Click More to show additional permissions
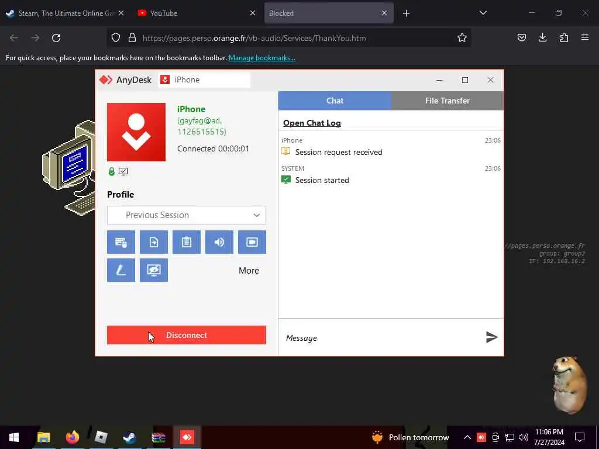Image resolution: width=599 pixels, height=449 pixels. coord(249,270)
